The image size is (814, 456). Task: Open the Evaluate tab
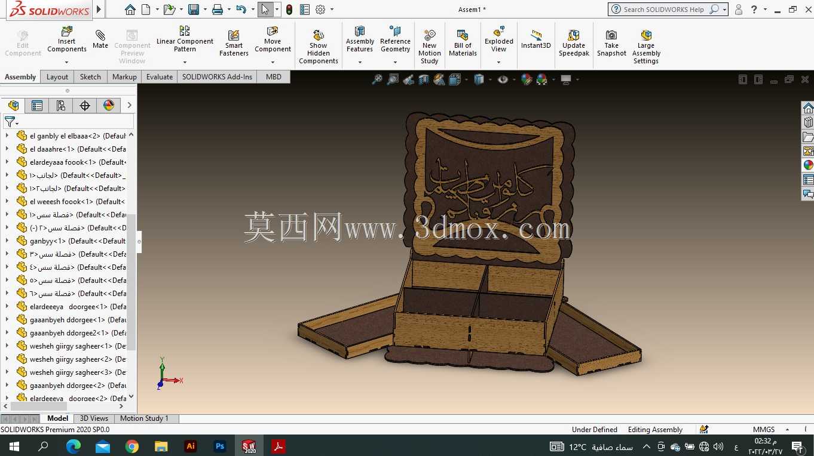coord(160,76)
